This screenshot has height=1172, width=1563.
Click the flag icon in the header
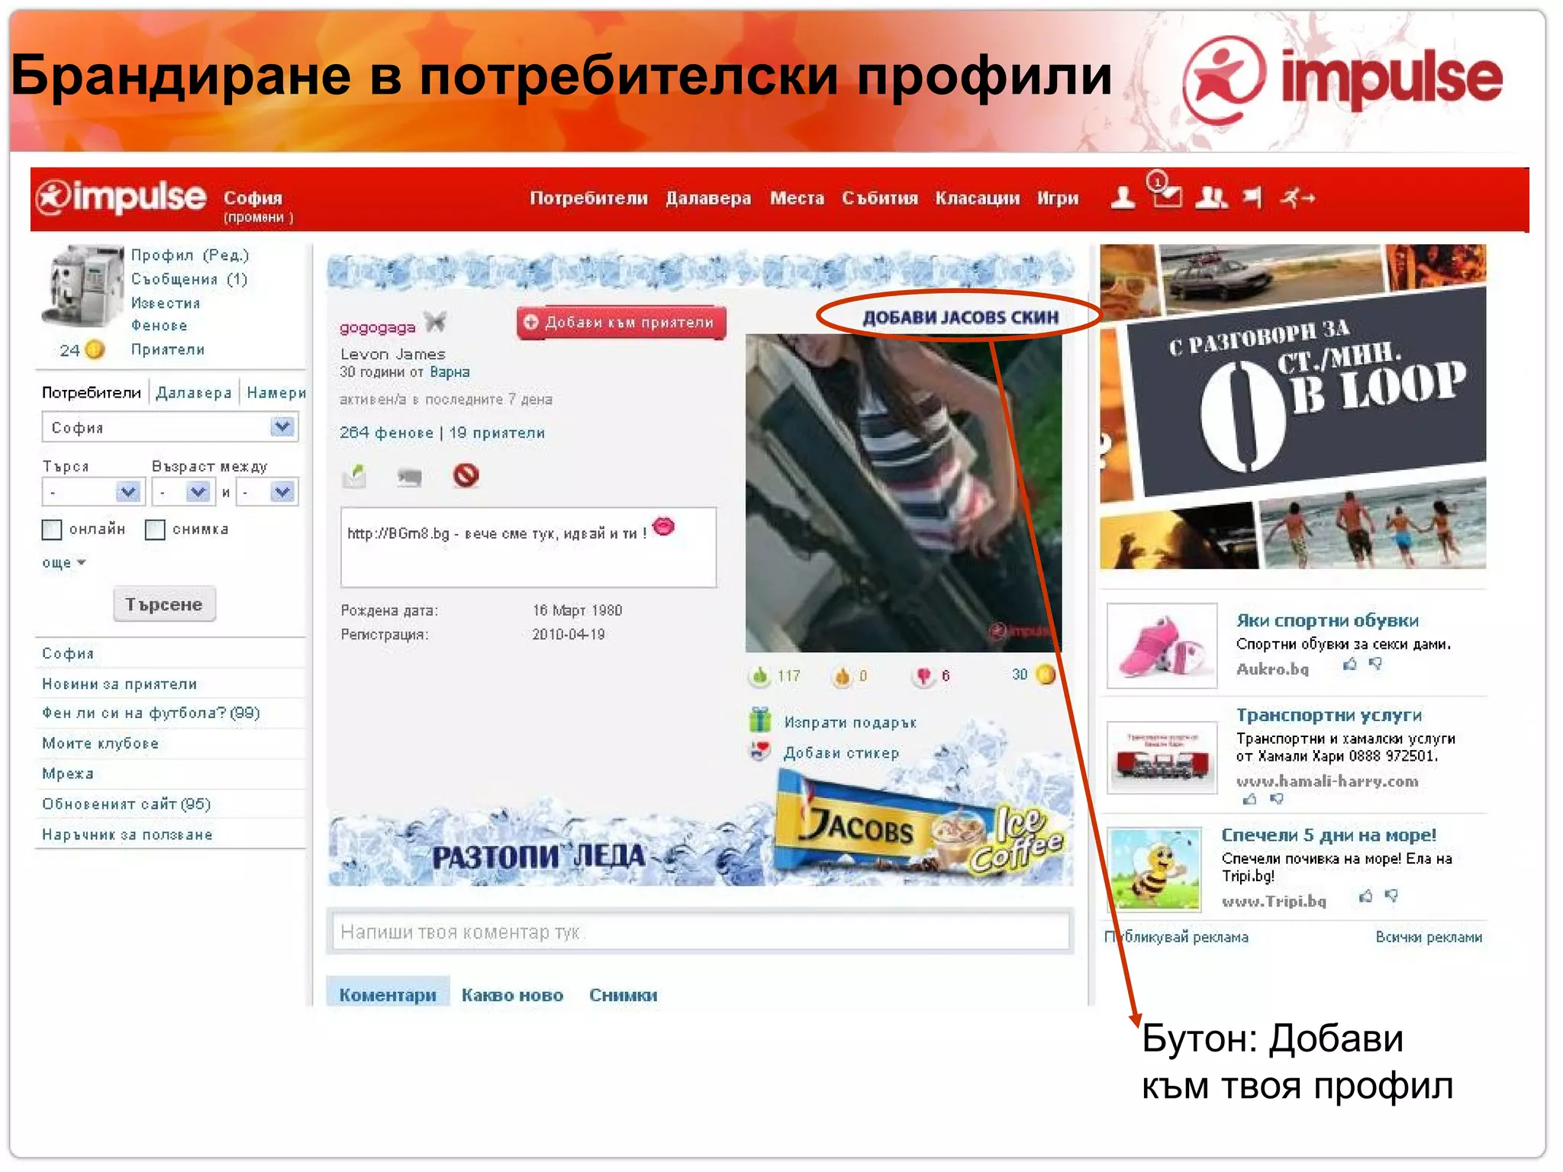1252,198
